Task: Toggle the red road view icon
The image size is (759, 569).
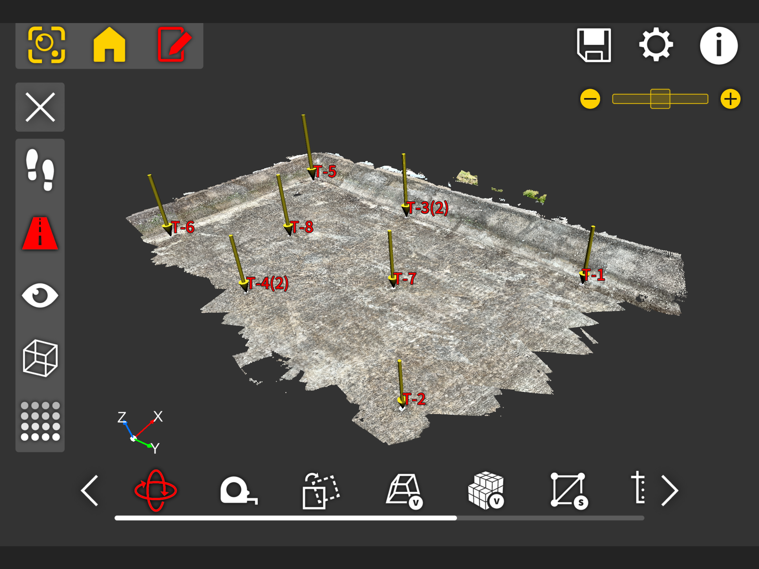Action: [40, 233]
